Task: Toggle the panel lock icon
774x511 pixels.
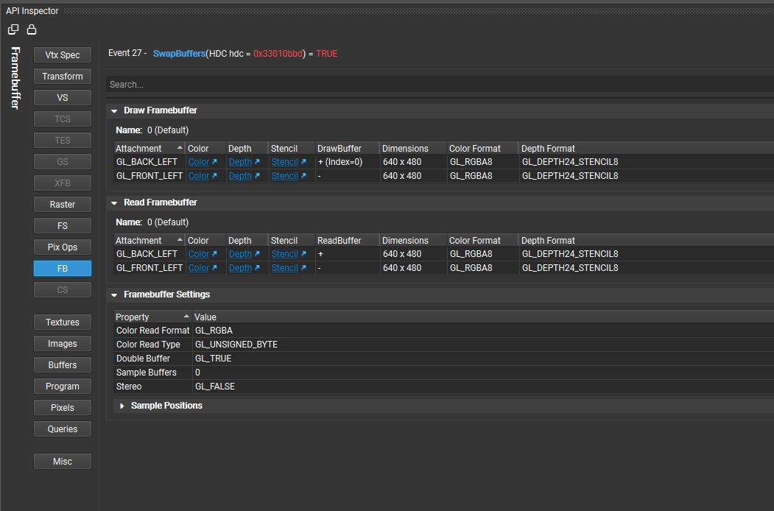Action: point(31,28)
